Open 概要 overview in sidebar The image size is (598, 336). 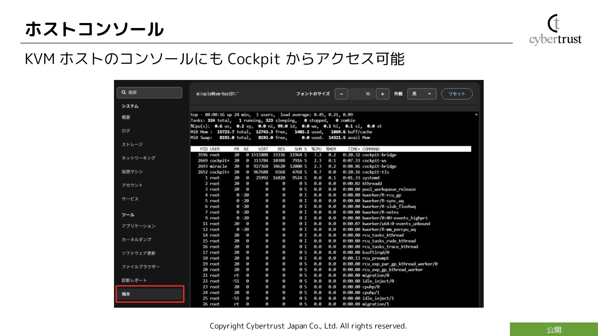point(126,117)
